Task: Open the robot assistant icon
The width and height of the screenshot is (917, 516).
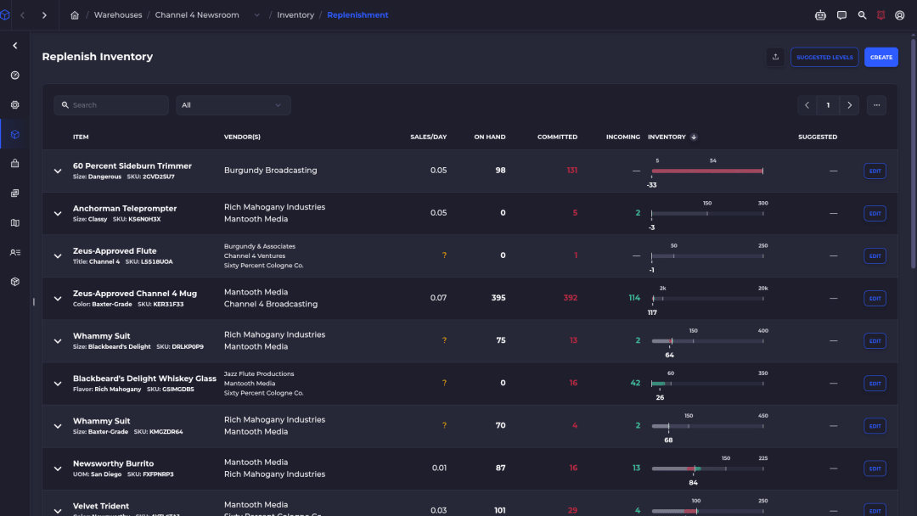Action: coord(820,15)
